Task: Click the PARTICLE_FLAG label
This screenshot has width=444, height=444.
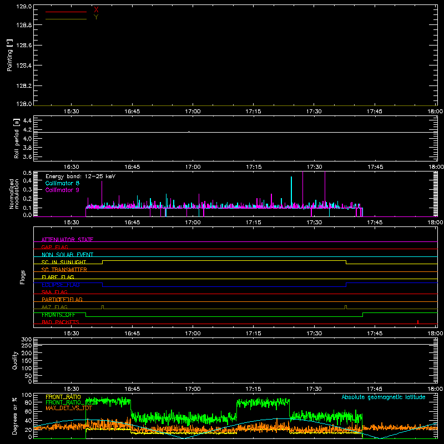Action: [x=62, y=299]
